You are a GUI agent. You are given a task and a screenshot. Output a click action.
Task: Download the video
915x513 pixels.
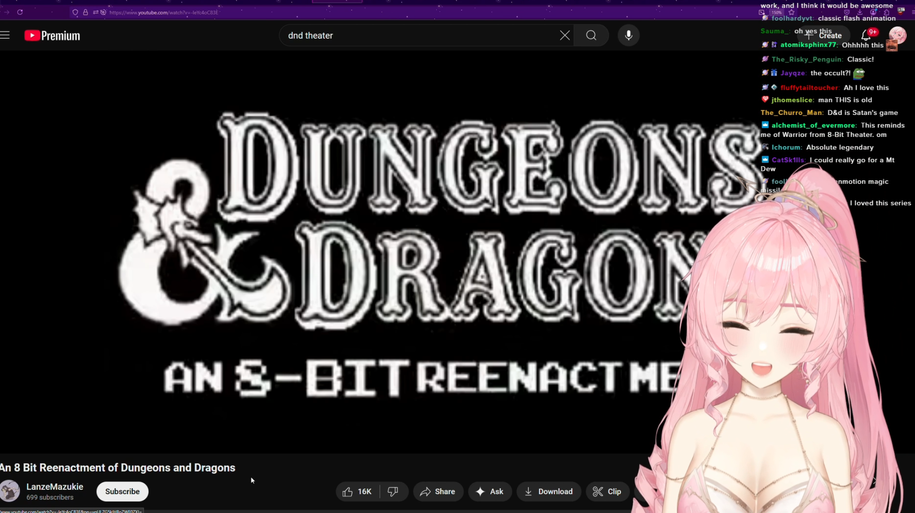(x=548, y=491)
